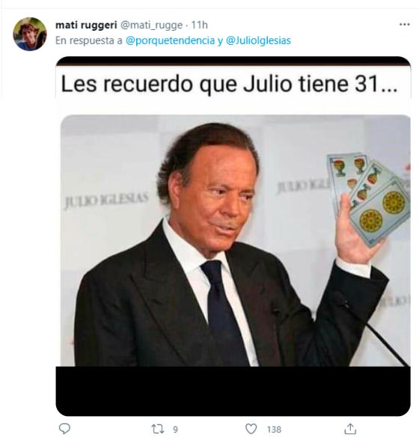
Task: Like the tweet with the heart icon
Action: pyautogui.click(x=251, y=429)
